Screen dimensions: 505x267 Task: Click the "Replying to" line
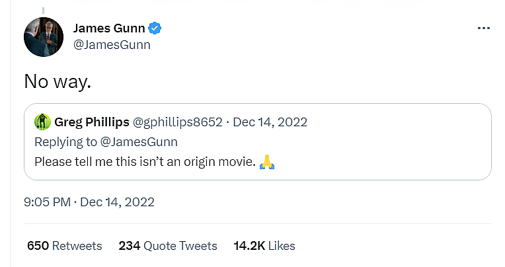click(x=66, y=141)
